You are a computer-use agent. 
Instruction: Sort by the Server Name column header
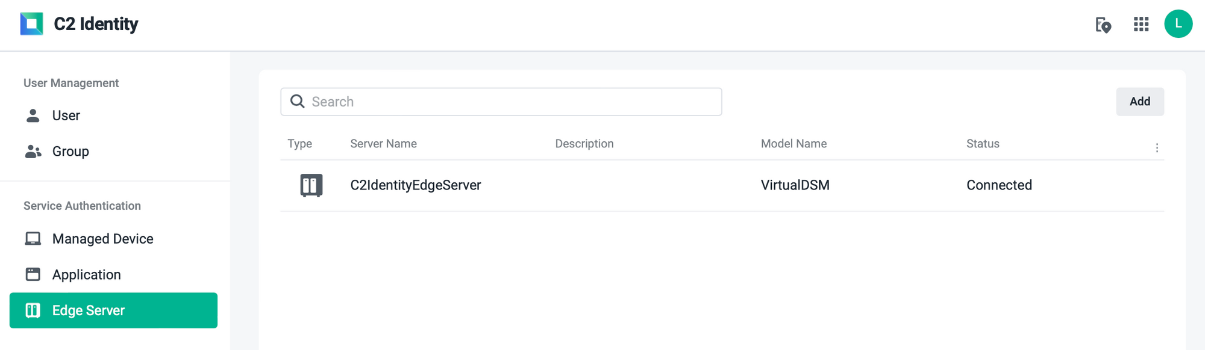(383, 144)
